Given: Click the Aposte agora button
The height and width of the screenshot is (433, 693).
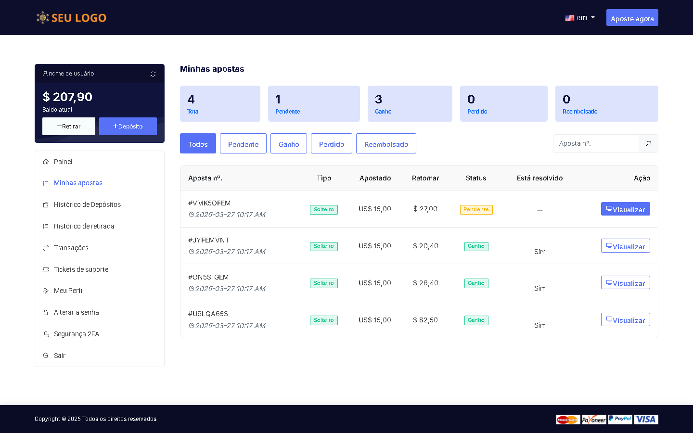Looking at the screenshot, I should 632,18.
